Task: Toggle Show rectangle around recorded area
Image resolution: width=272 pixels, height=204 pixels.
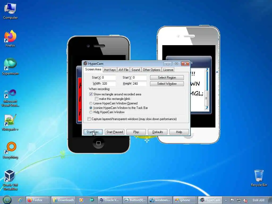Action: pos(91,94)
